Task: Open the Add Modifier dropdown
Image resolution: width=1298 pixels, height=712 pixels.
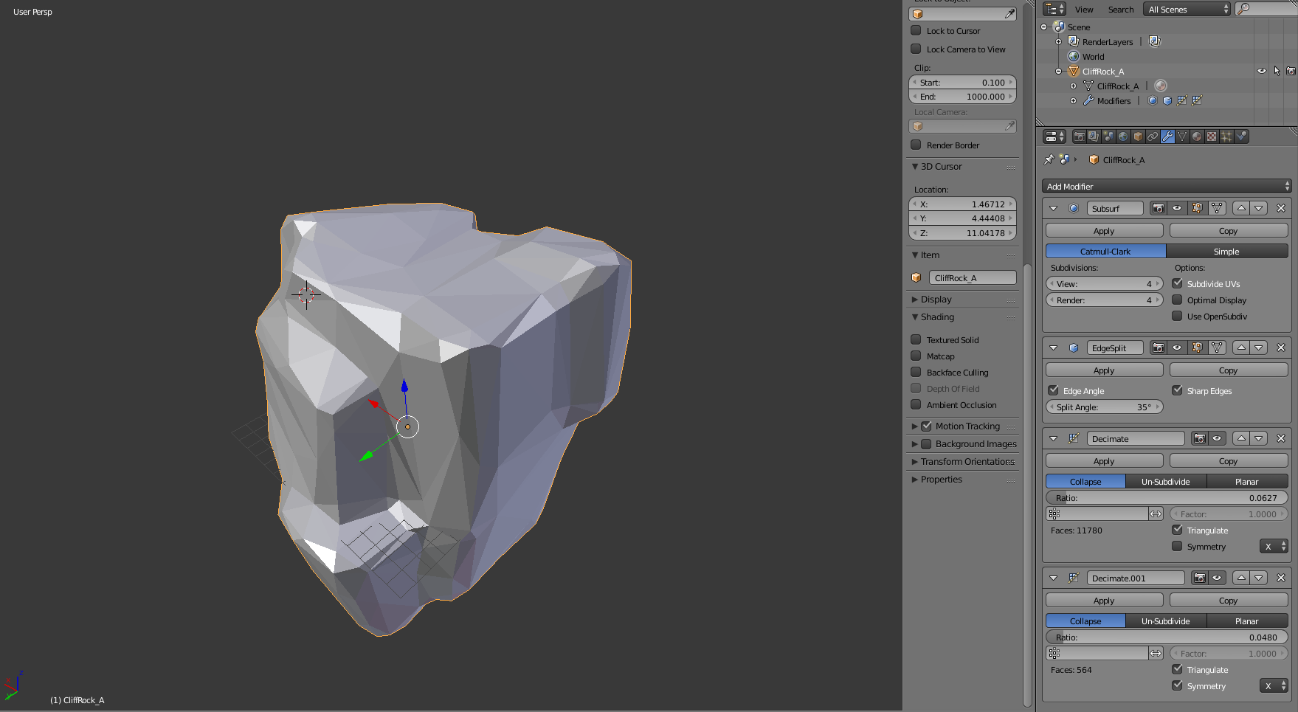Action: pyautogui.click(x=1167, y=186)
